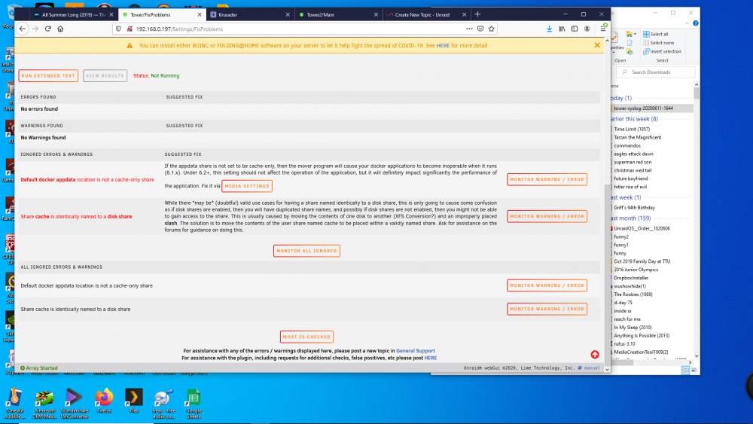Open the HERE link in COVID-19 banner
The image size is (753, 424).
coord(443,46)
